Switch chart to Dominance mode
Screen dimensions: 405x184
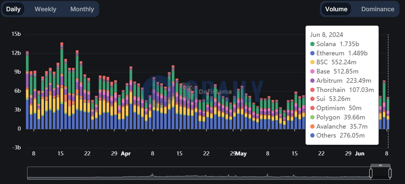coord(378,9)
